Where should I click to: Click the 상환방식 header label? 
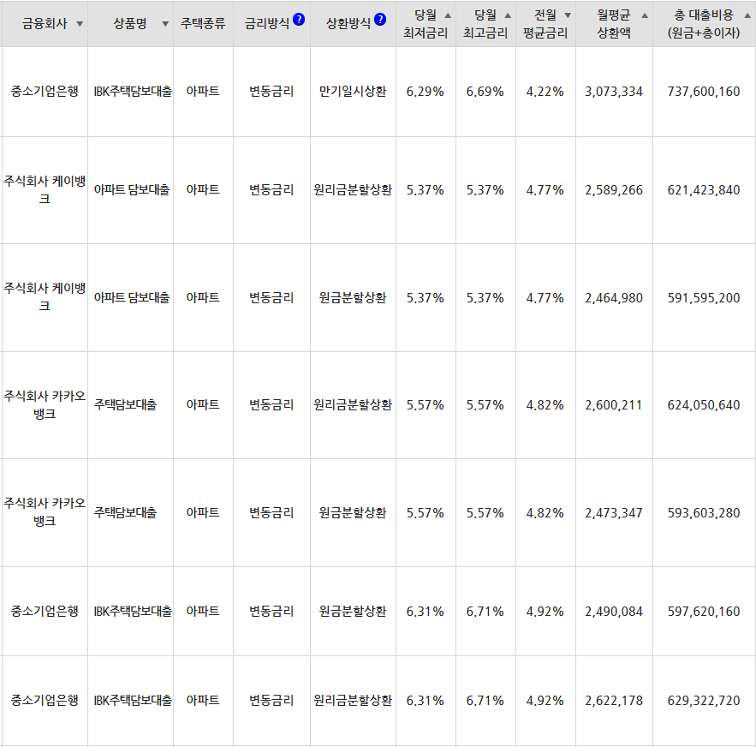click(x=348, y=24)
